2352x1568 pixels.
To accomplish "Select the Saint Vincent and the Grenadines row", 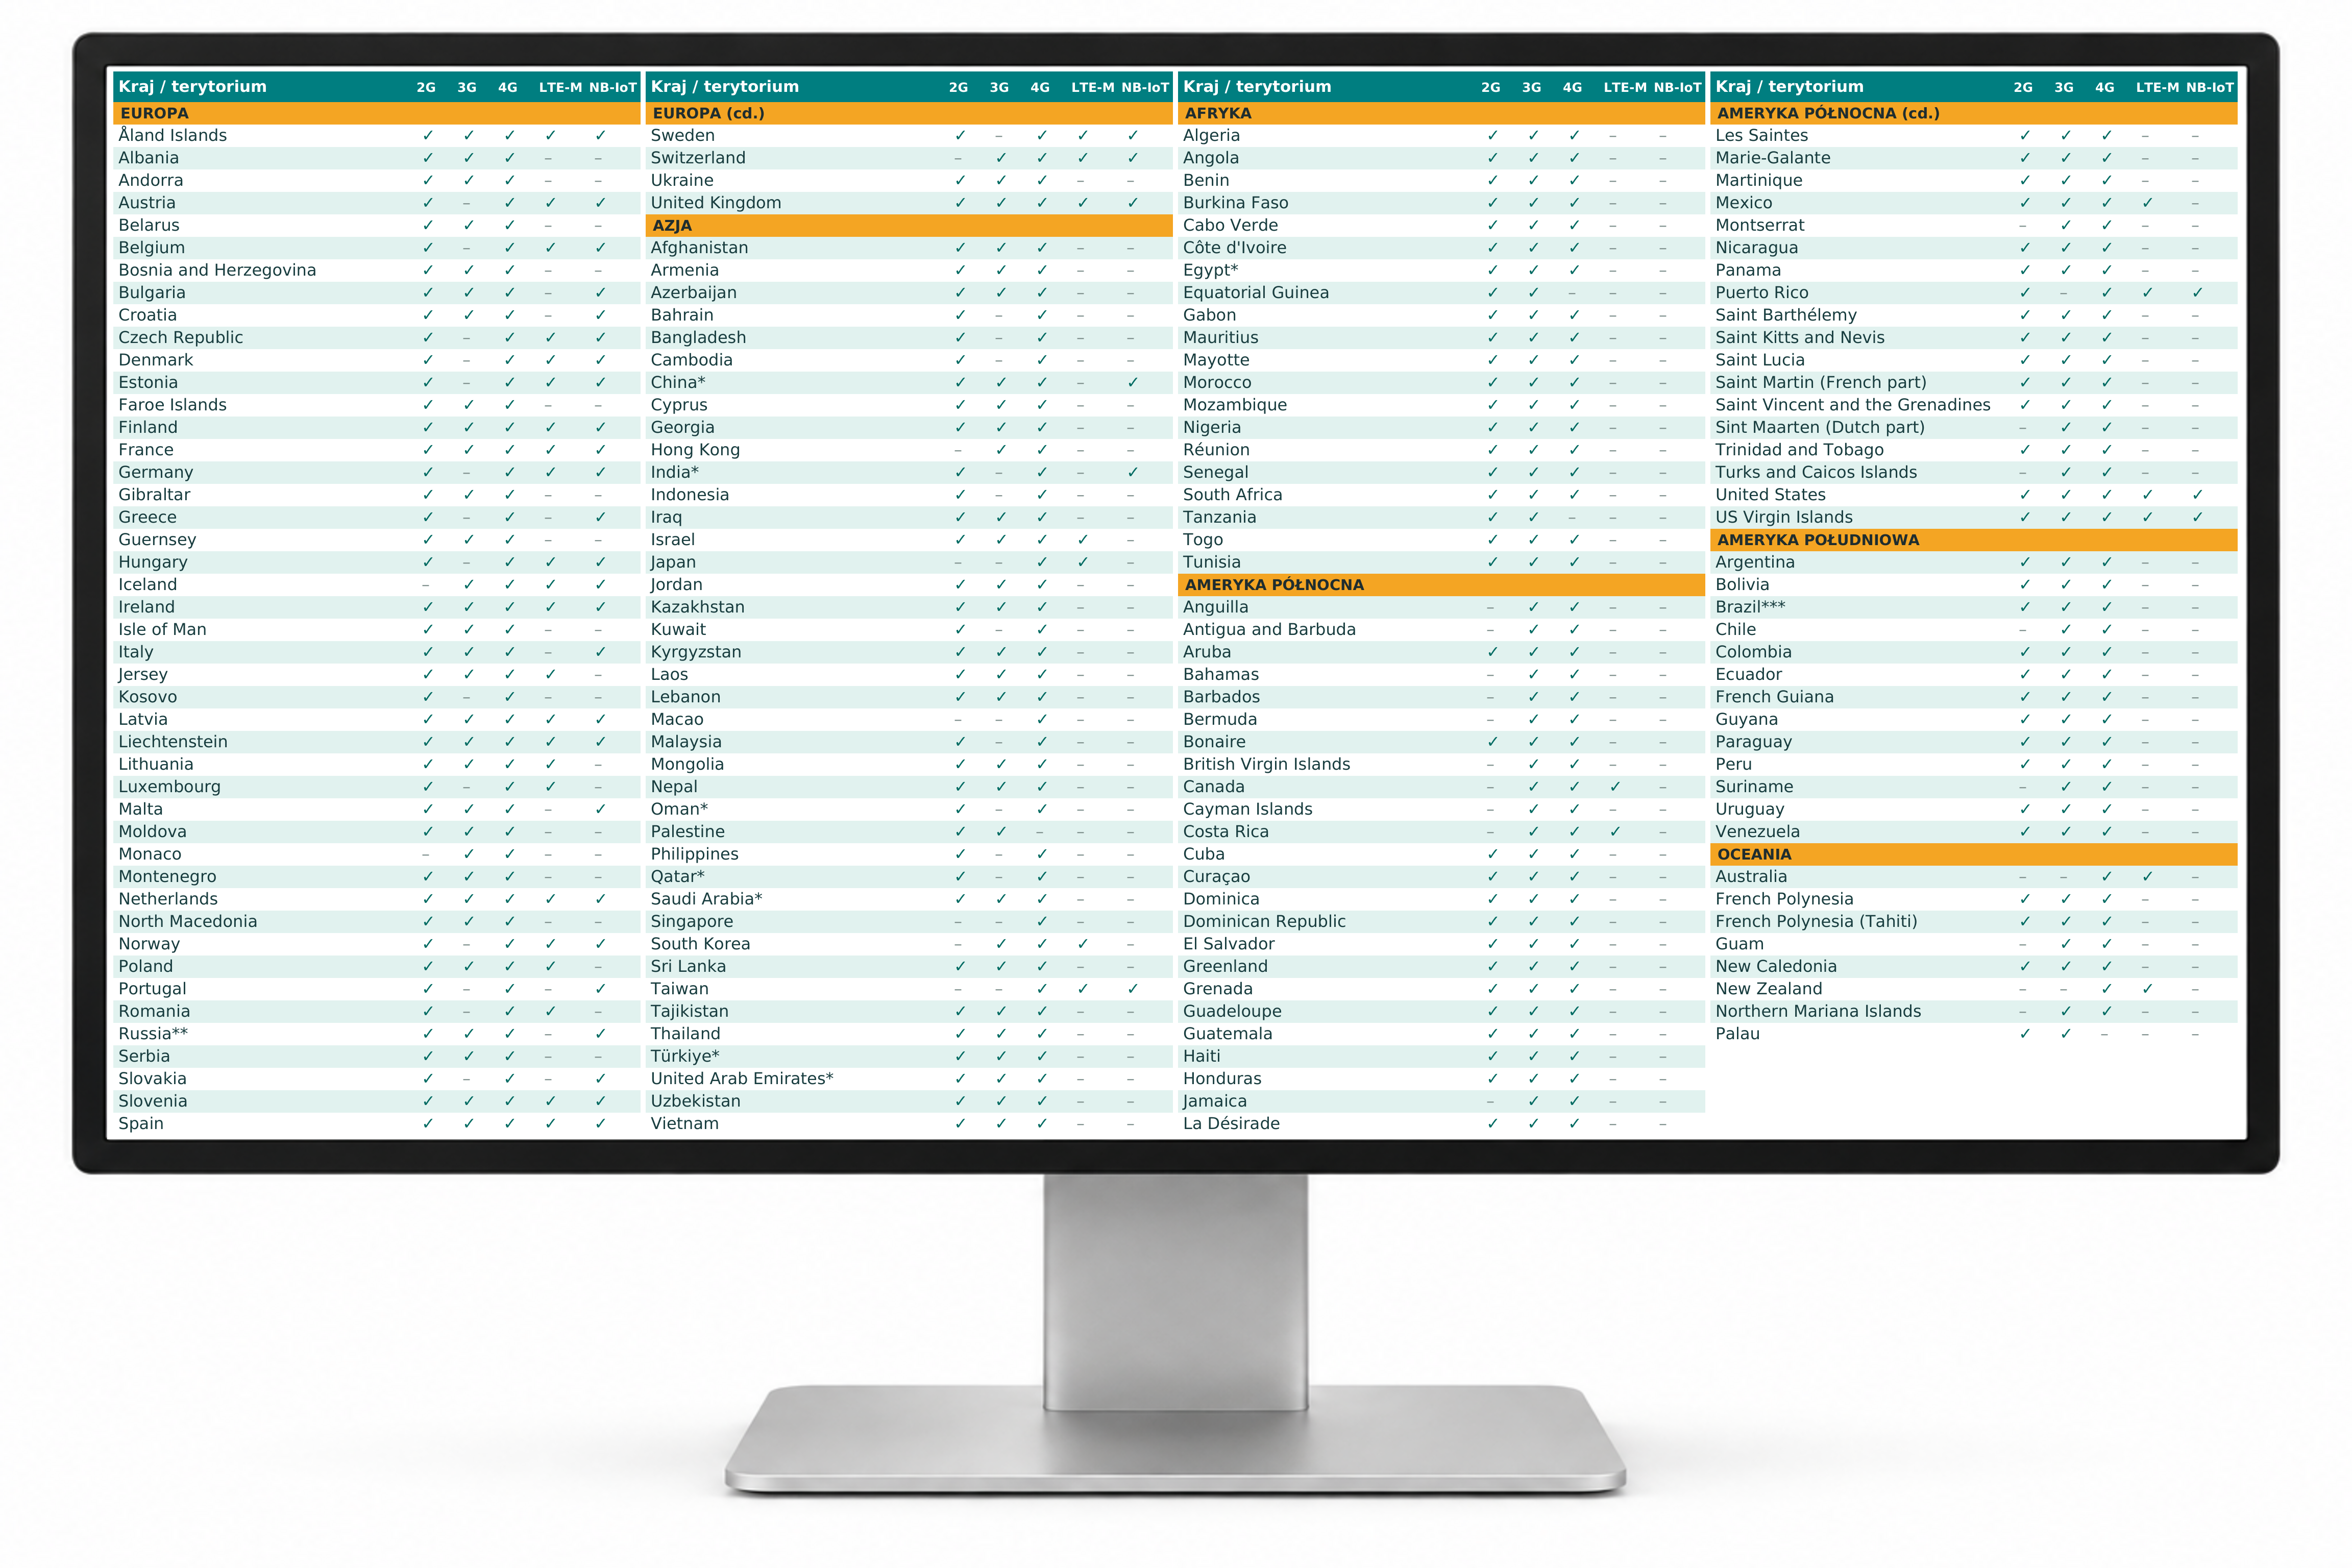I will (1973, 405).
